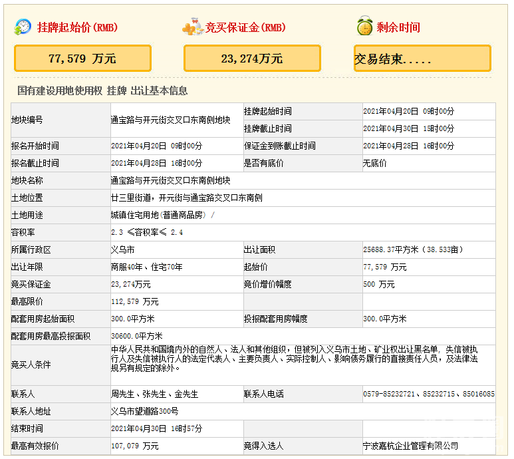Select the maximum price 112,579 万元
514x459 pixels.
click(135, 301)
